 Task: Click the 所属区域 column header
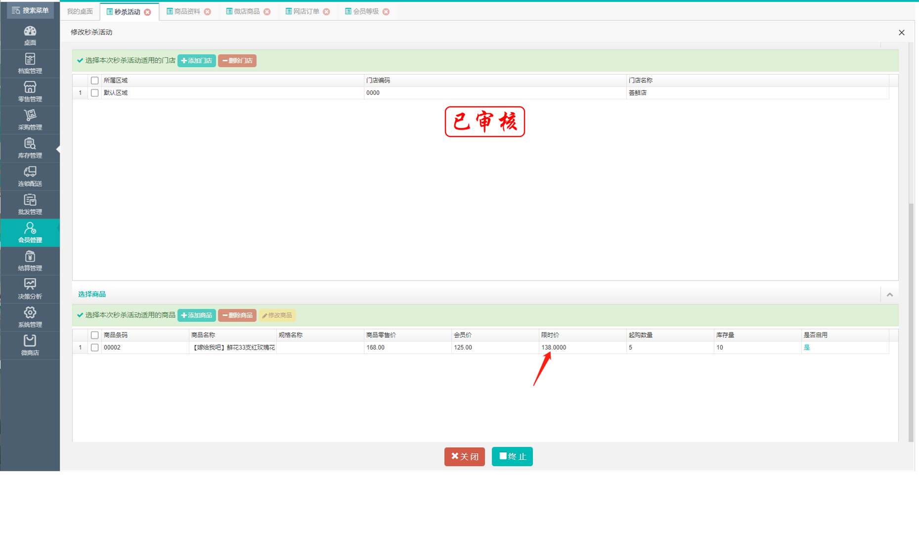(233, 81)
